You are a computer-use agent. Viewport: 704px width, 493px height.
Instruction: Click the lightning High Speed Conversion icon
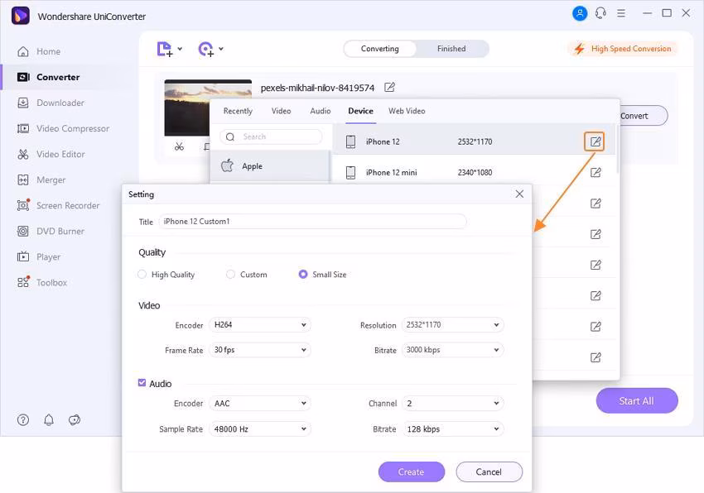point(580,49)
